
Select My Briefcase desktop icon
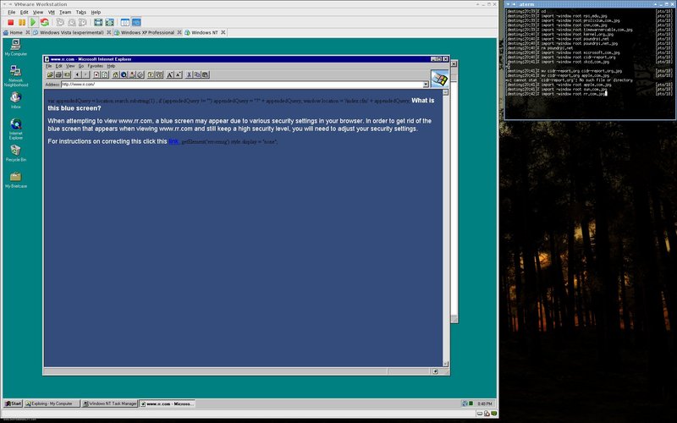pyautogui.click(x=16, y=180)
